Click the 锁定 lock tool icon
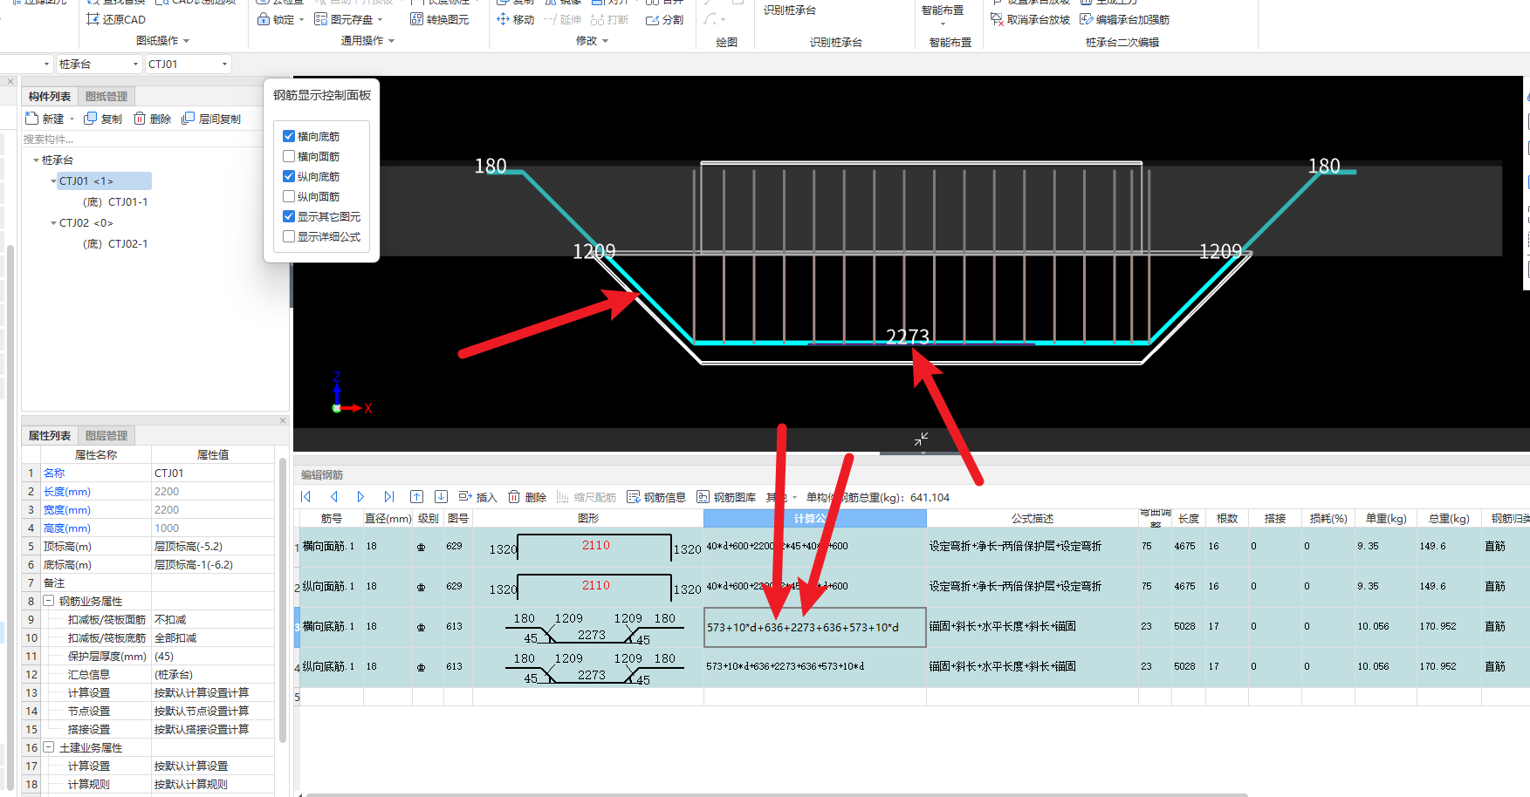The height and width of the screenshot is (797, 1530). (263, 19)
